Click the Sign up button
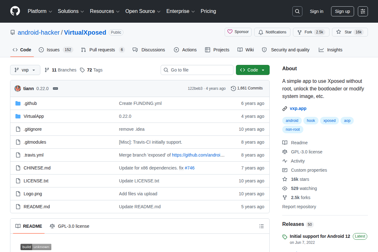This screenshot has height=252, width=378. 342,11
